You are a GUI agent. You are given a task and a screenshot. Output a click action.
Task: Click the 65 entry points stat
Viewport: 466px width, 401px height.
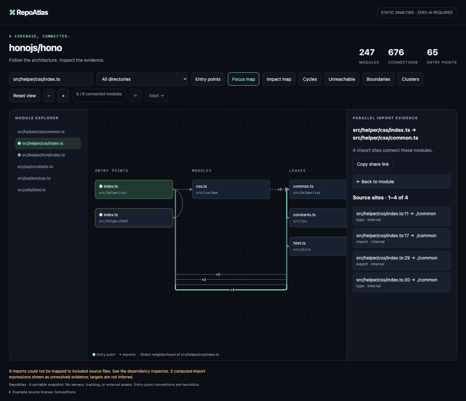pos(442,56)
